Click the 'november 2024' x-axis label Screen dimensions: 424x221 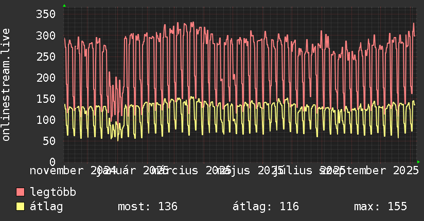tap(73, 171)
